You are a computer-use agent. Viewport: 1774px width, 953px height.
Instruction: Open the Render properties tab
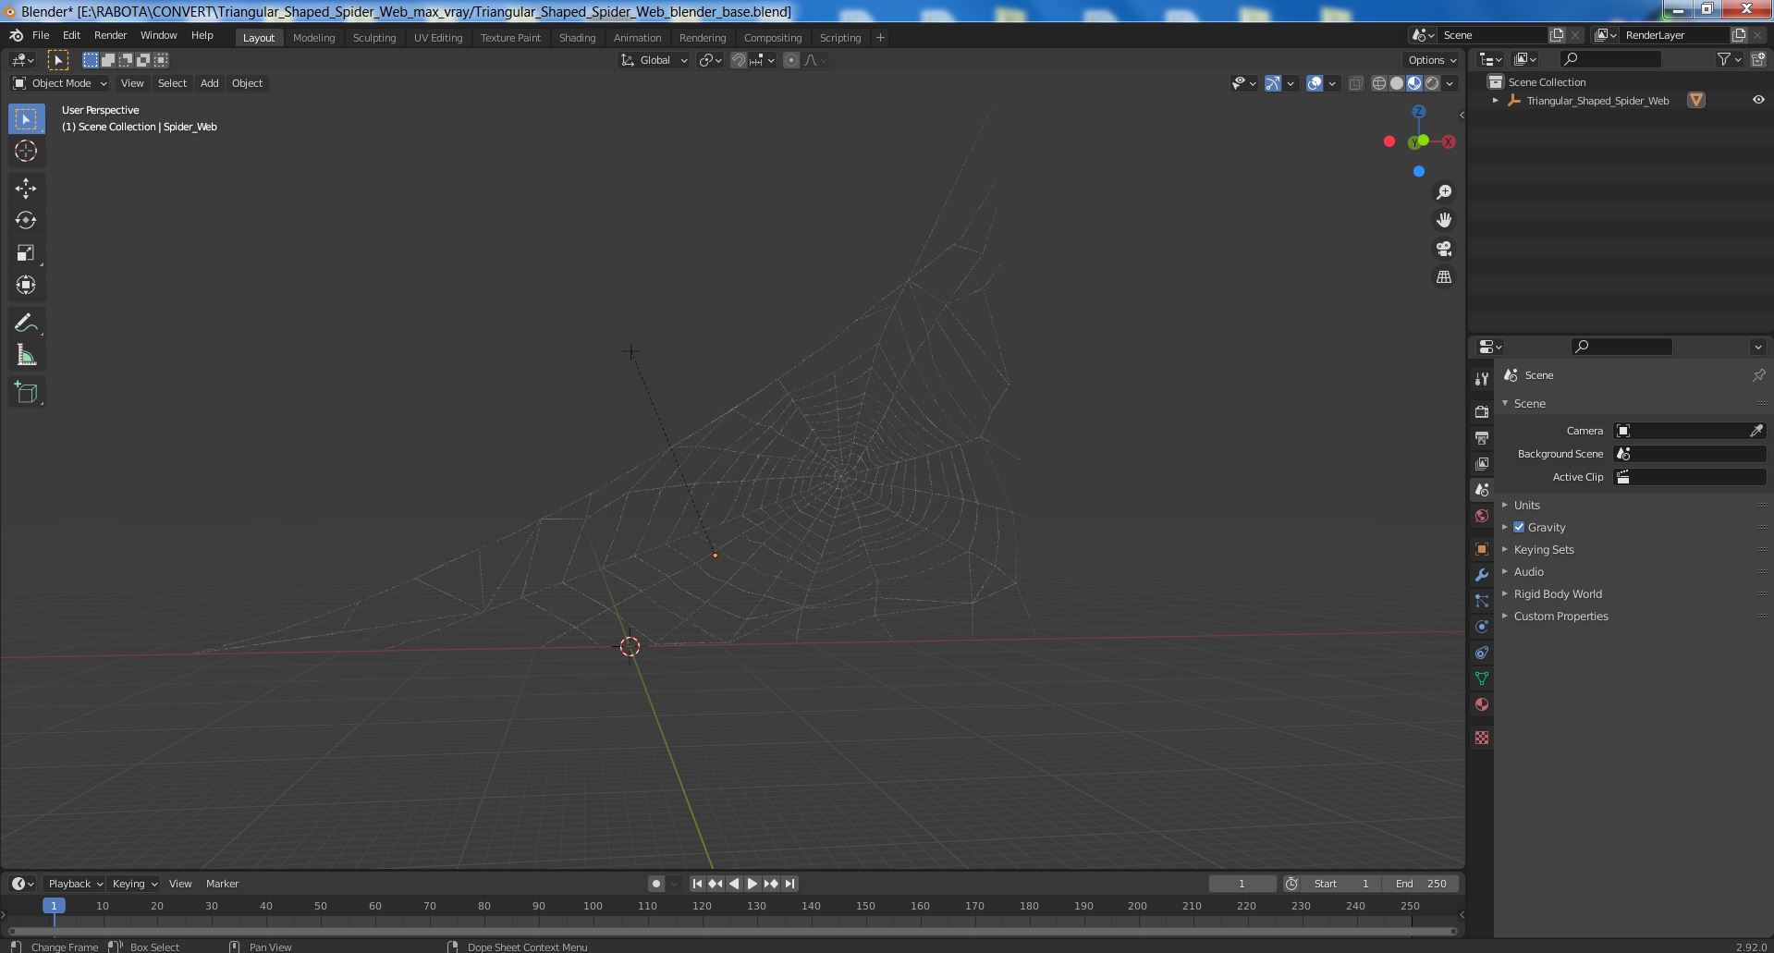point(1482,411)
